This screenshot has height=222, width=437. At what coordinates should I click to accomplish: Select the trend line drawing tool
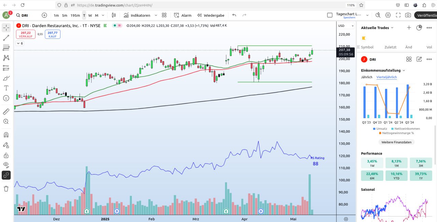[x=6, y=38]
